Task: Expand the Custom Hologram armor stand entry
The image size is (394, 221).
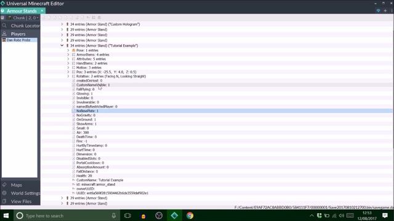Action: click(x=62, y=25)
